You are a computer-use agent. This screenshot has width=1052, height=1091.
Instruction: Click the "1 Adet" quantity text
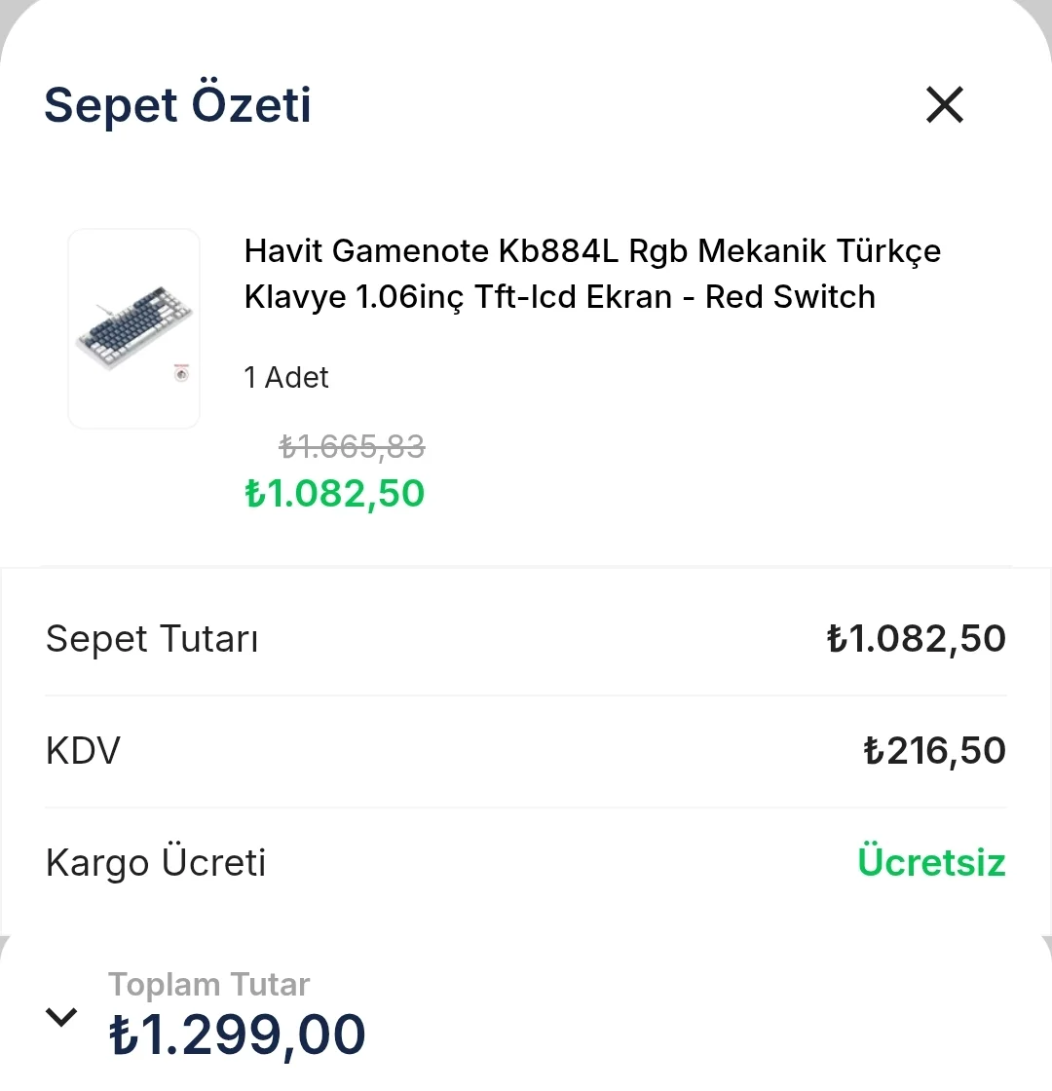coord(286,378)
